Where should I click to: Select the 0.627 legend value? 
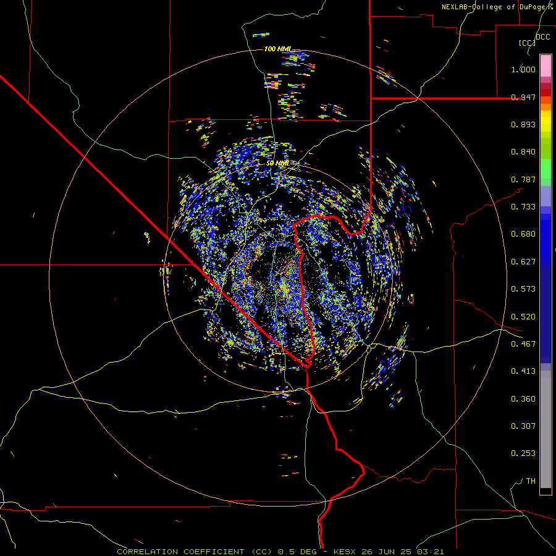click(x=523, y=262)
